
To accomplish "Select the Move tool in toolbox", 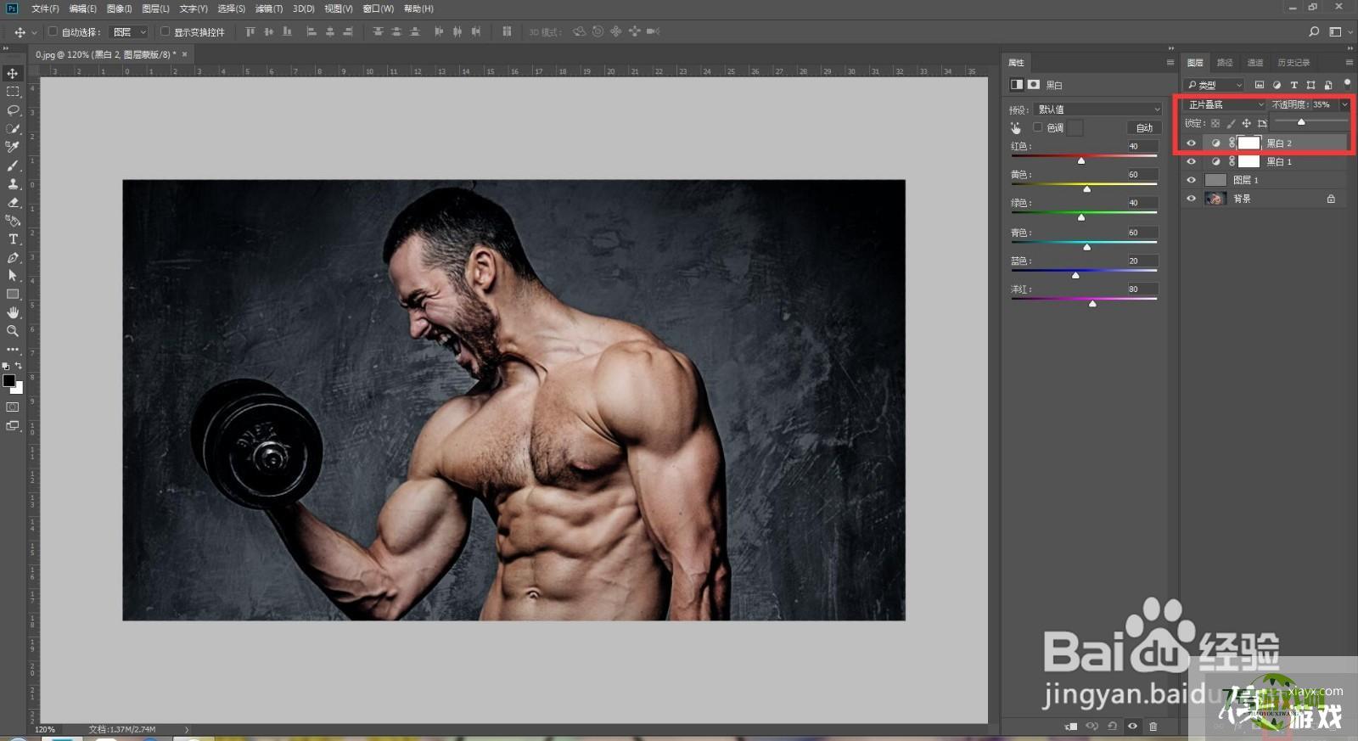I will (13, 74).
